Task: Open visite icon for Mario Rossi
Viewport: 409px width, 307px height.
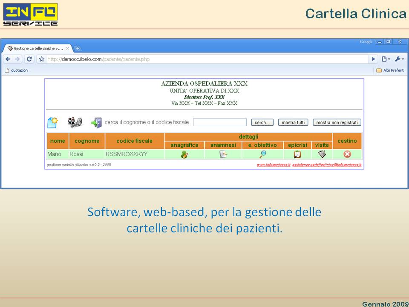Action: click(322, 154)
